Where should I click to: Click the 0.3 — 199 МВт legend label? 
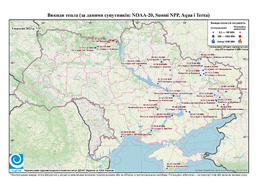[x=227, y=32]
